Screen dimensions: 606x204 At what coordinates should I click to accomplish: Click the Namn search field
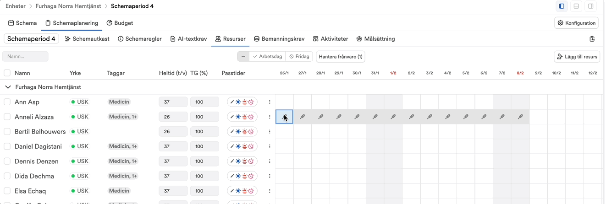25,57
